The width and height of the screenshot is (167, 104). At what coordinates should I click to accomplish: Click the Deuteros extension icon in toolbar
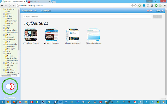(x=160, y=5)
